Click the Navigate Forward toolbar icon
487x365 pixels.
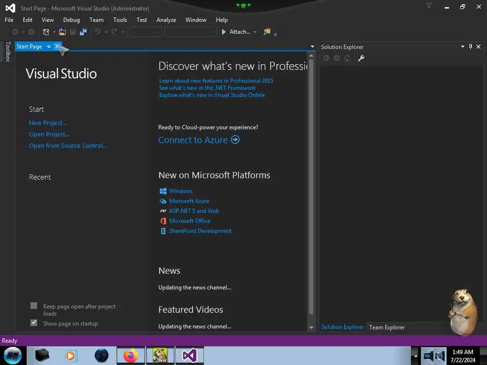pos(31,32)
